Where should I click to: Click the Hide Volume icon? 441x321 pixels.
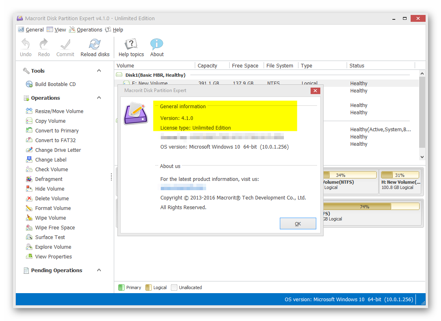click(x=29, y=189)
